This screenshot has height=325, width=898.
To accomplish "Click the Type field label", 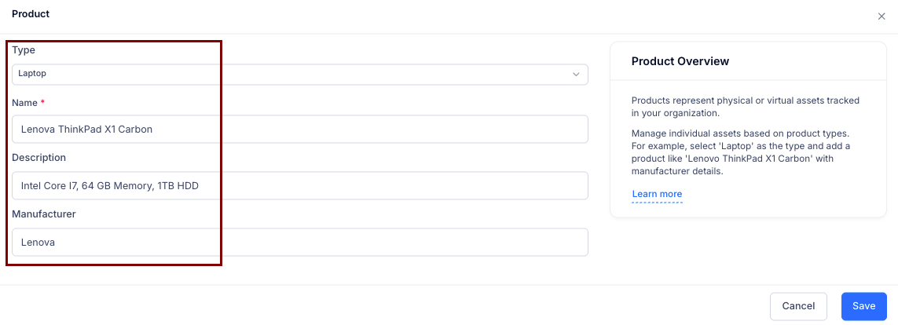I will click(24, 50).
